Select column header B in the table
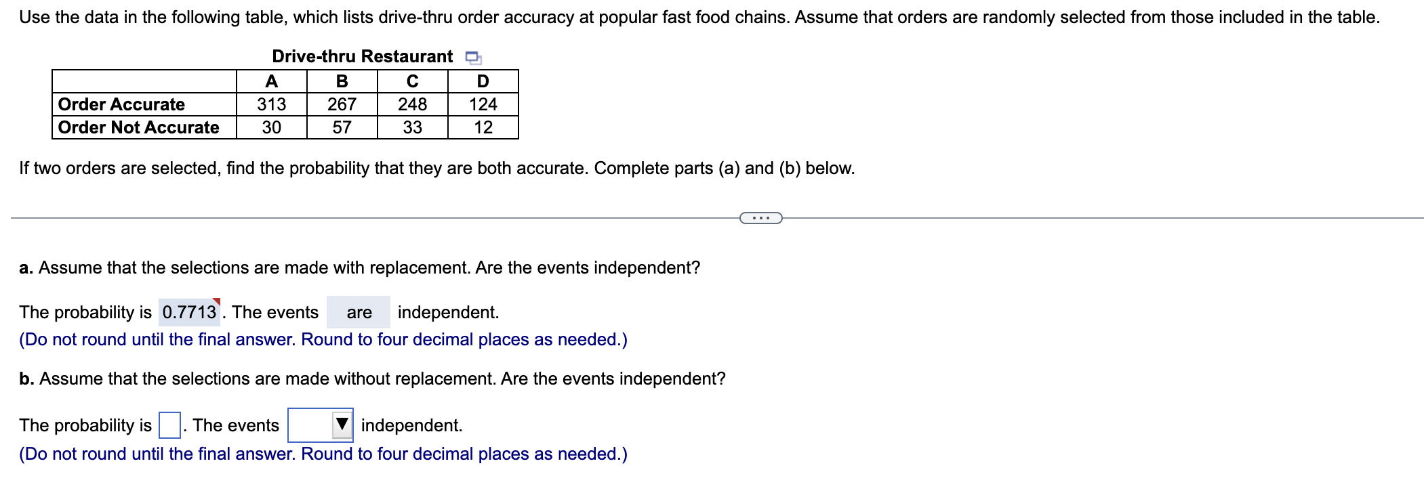1424x497 pixels. (341, 81)
